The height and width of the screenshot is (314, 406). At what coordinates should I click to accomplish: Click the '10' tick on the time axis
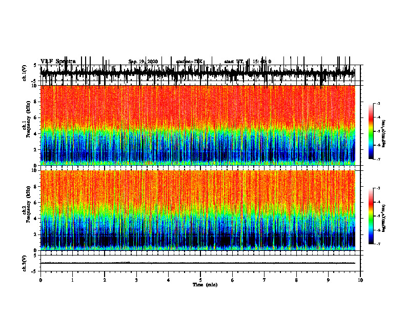360,280
